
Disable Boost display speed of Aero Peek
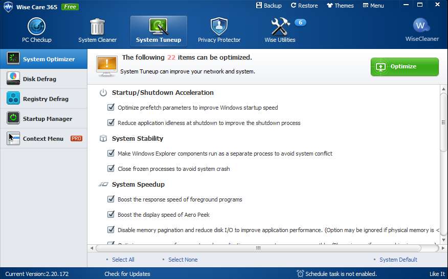[x=110, y=215]
